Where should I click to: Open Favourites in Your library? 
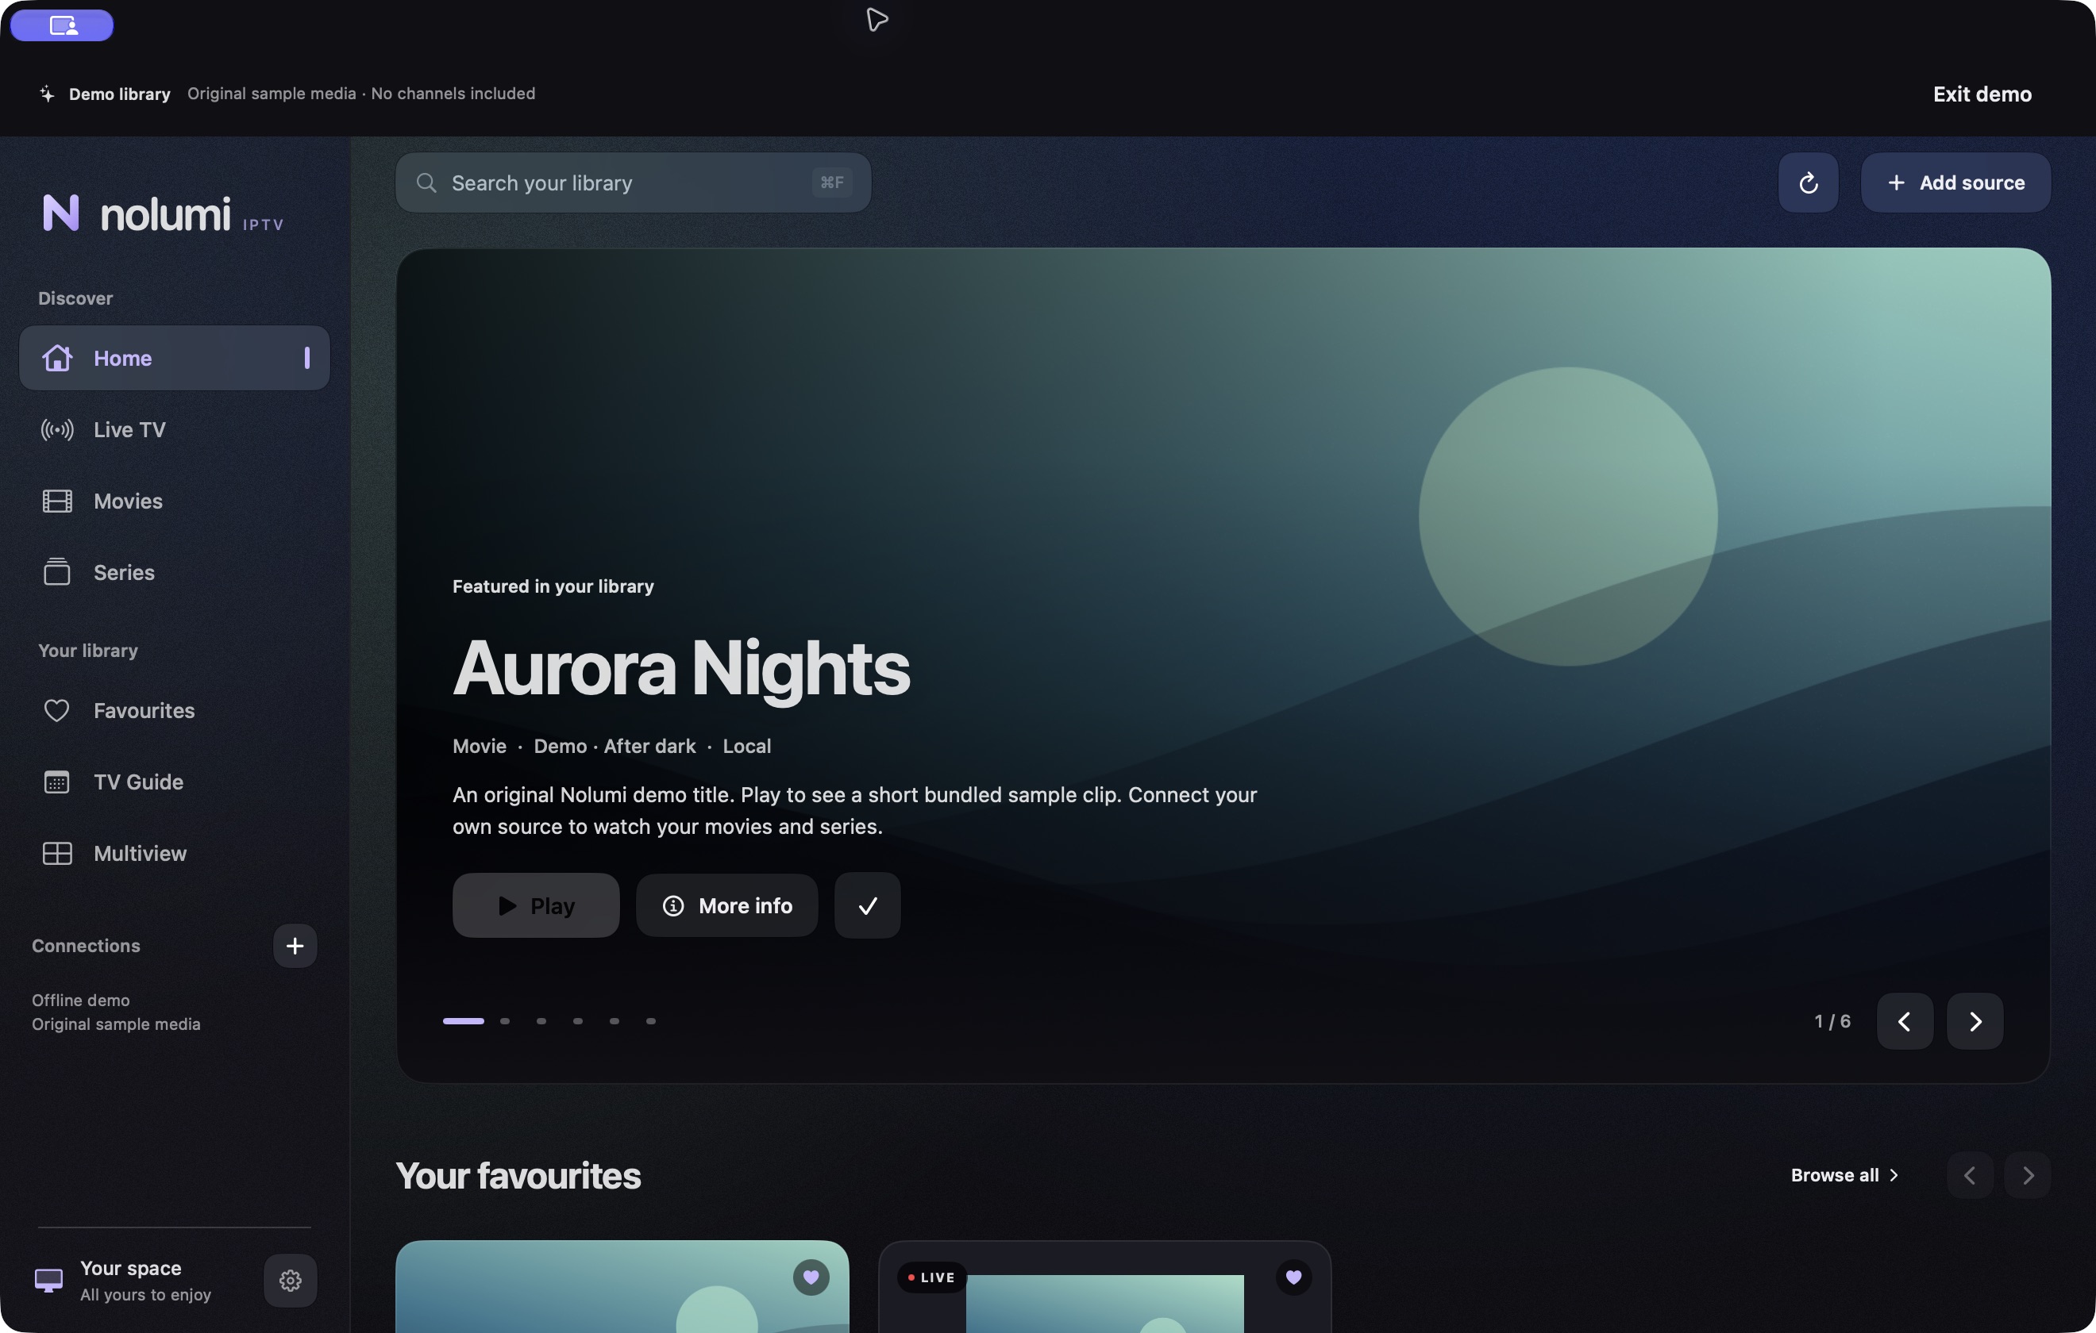point(174,710)
